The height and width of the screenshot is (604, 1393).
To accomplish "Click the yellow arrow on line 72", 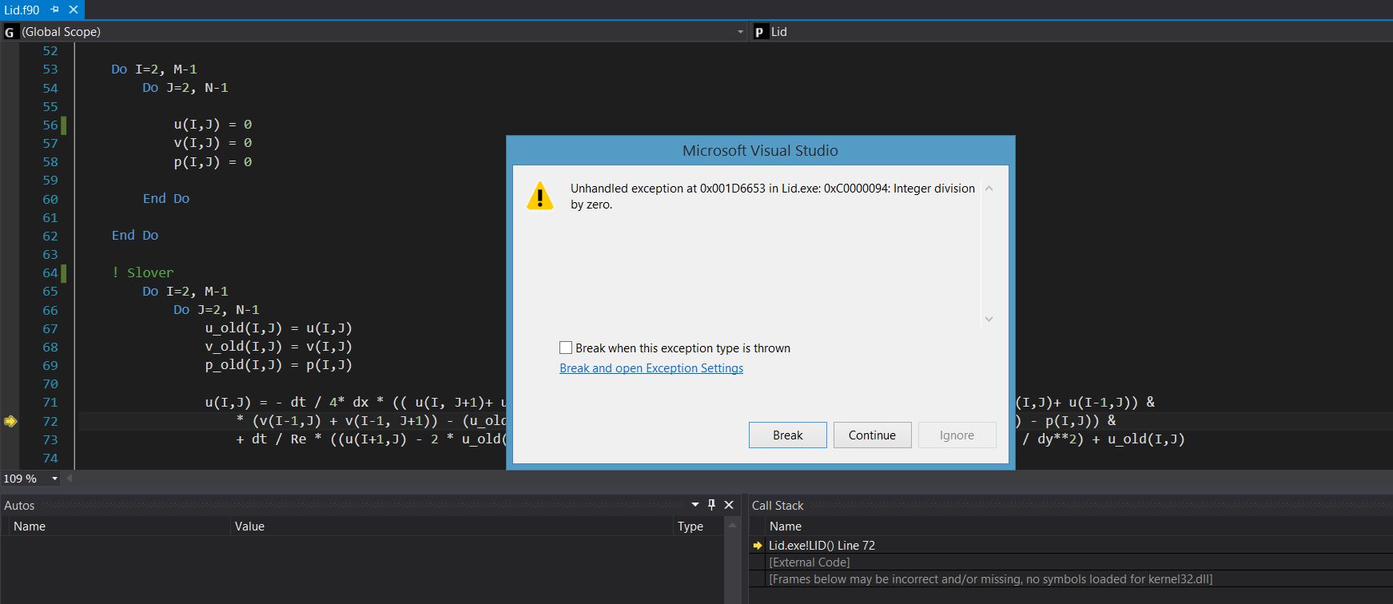I will [10, 421].
